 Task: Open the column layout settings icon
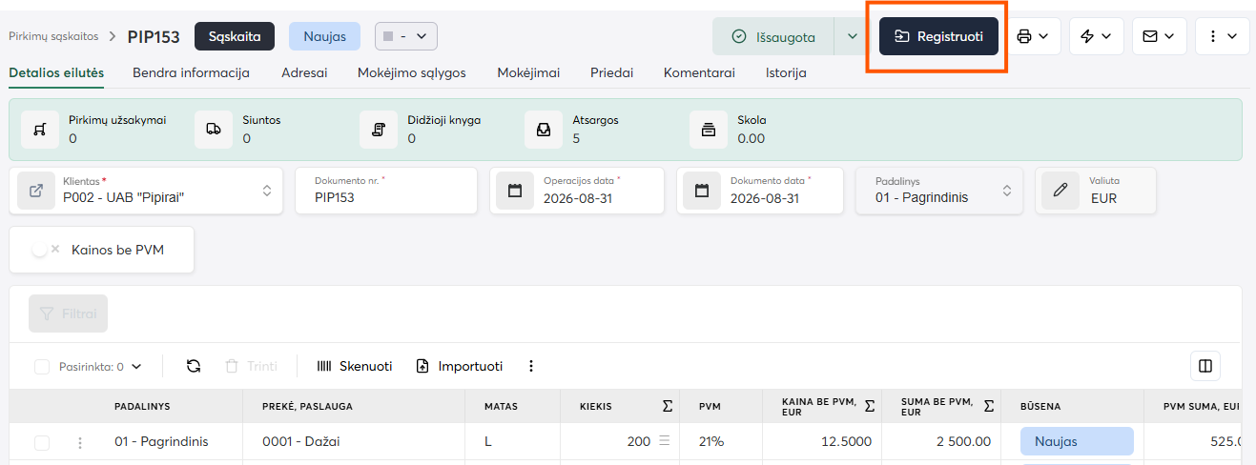(1205, 366)
